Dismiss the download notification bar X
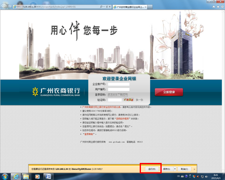225x180 pixels. 194,169
